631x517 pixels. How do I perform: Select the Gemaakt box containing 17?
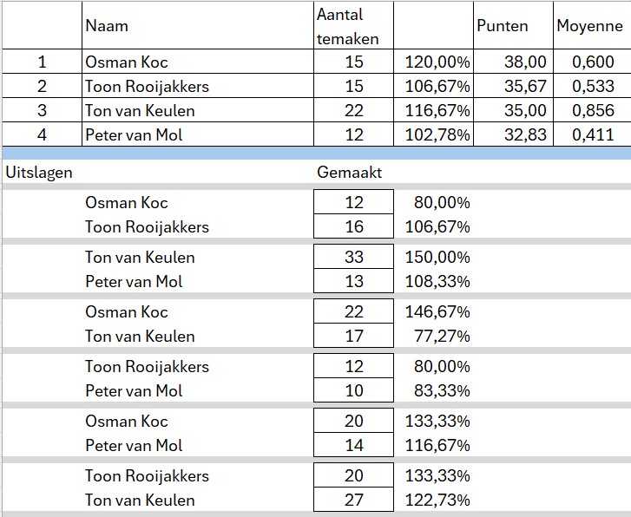coord(353,336)
